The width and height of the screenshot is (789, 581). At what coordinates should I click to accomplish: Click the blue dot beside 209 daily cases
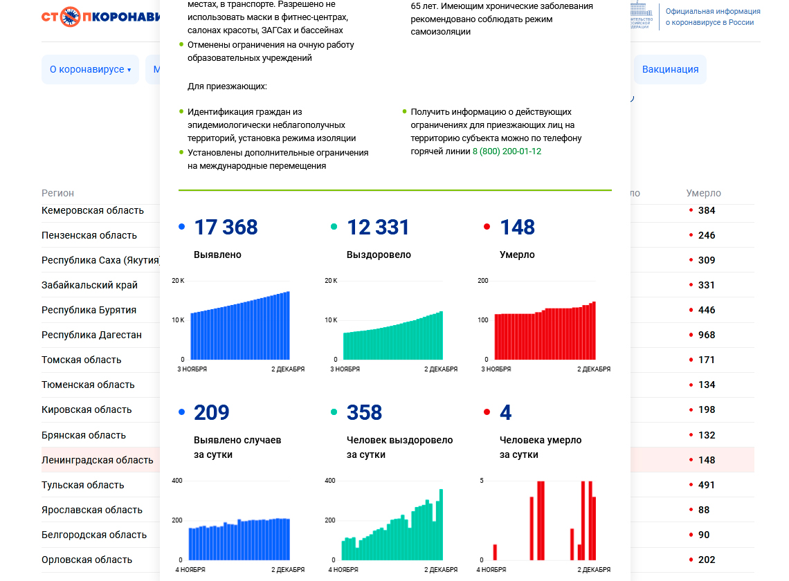tap(181, 412)
